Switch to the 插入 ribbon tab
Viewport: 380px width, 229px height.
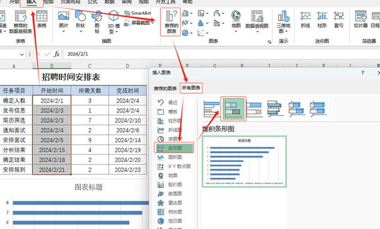click(x=31, y=3)
